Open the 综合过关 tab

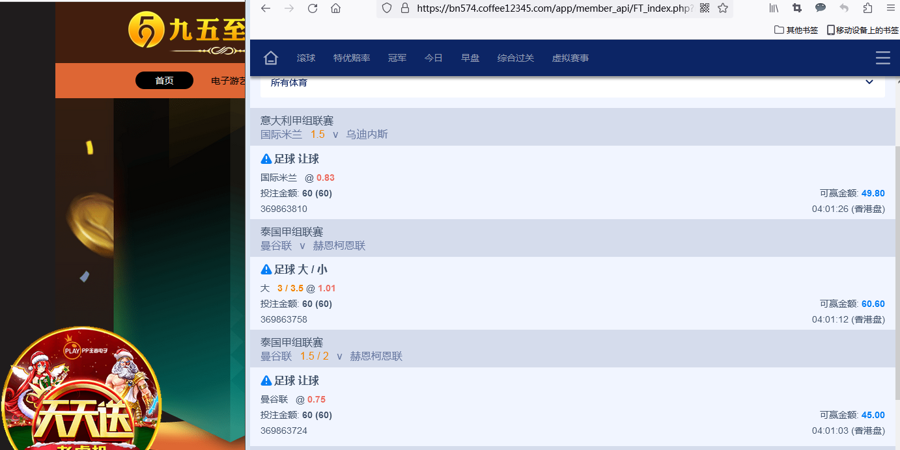coord(516,58)
